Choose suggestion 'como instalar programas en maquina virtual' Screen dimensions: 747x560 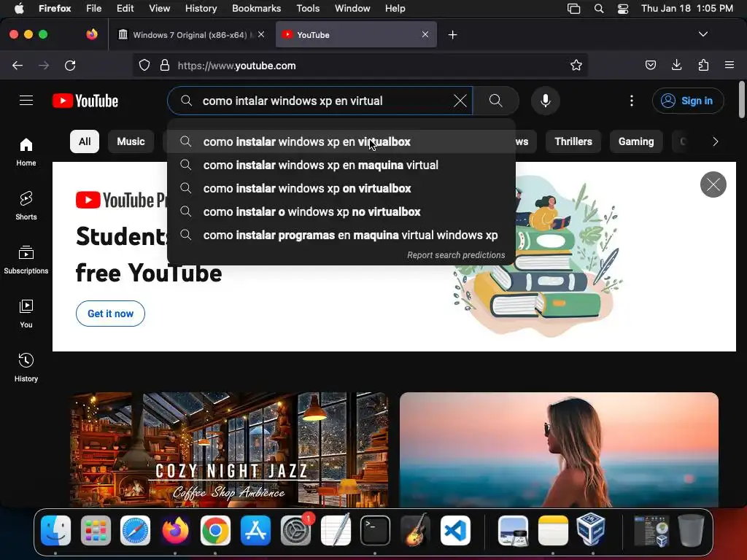[341, 236]
